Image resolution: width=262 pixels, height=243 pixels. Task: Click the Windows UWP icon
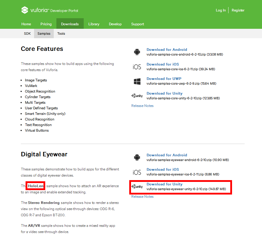point(137,81)
